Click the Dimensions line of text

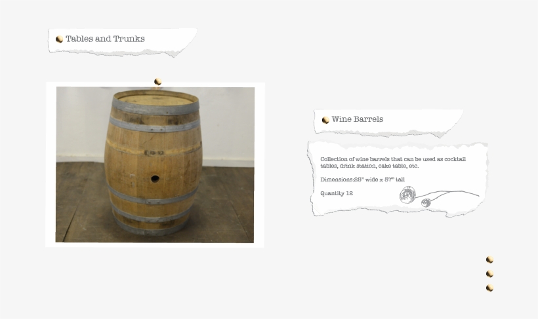pyautogui.click(x=362, y=179)
